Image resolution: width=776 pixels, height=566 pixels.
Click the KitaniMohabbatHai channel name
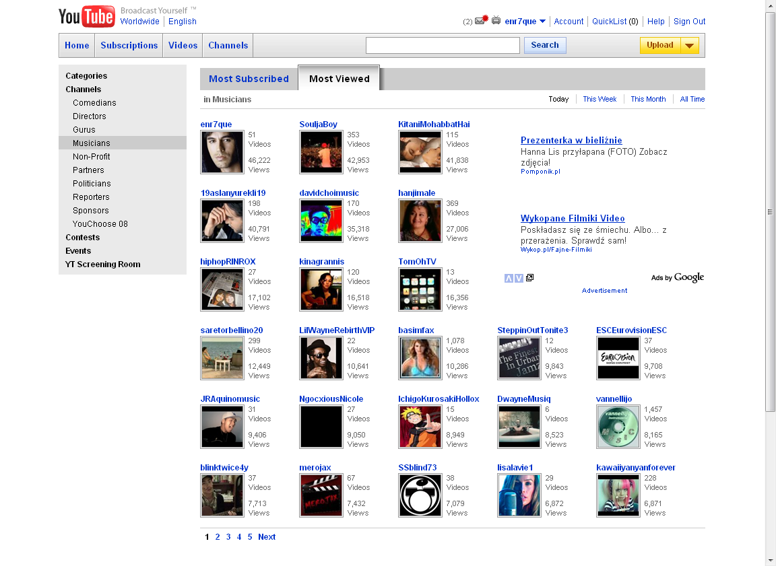point(434,125)
